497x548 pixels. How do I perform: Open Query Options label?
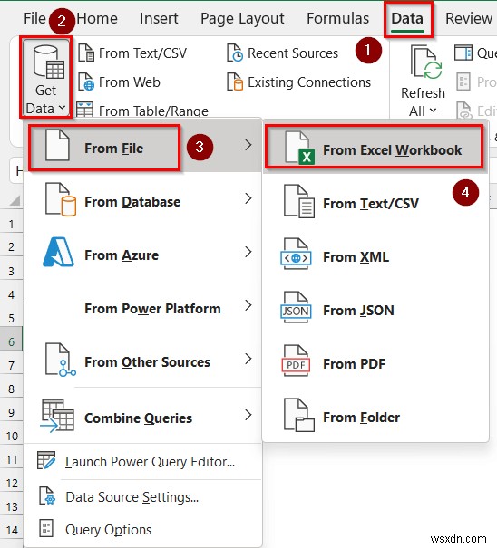click(109, 530)
